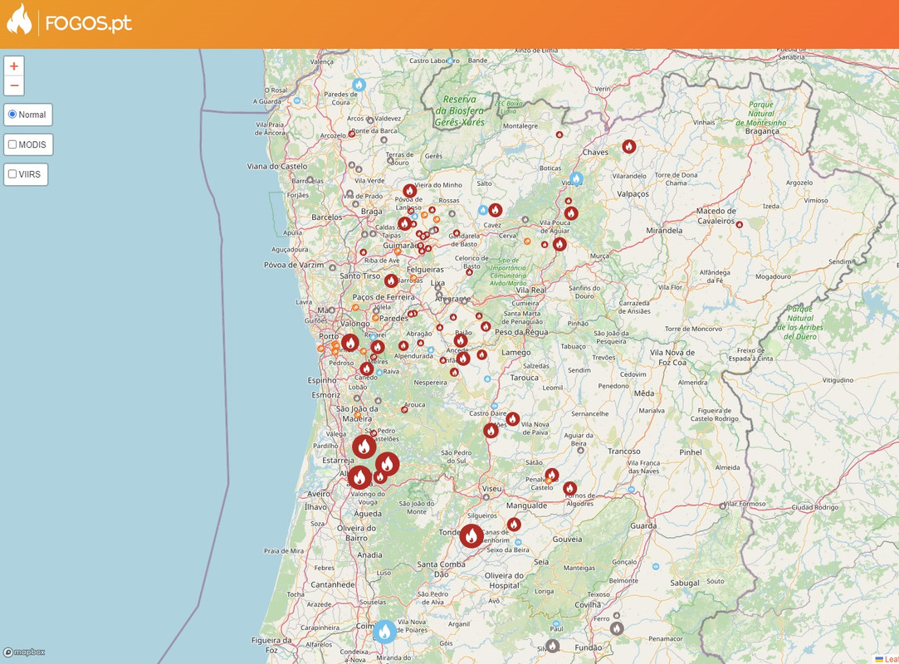Select blue fire marker above Cavez
The width and height of the screenshot is (899, 664).
(x=483, y=211)
